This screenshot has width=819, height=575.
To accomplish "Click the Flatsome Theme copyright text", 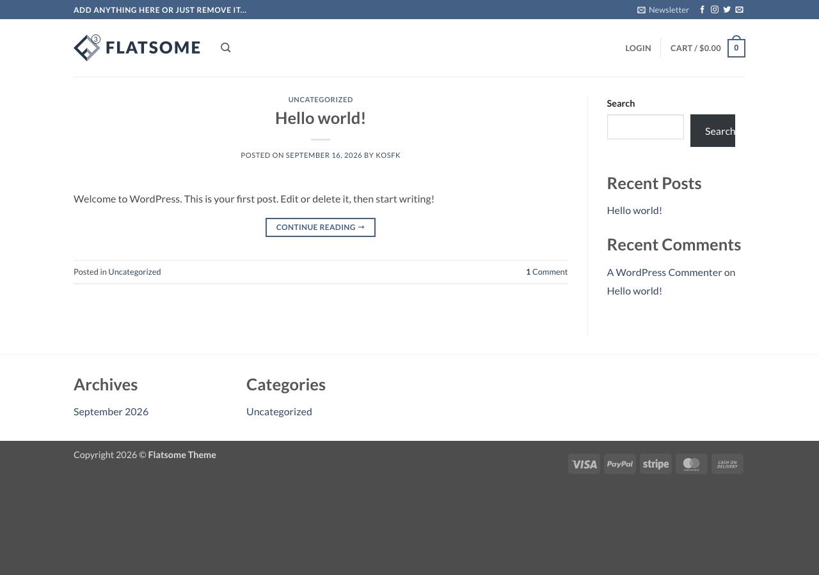I will coord(182,455).
